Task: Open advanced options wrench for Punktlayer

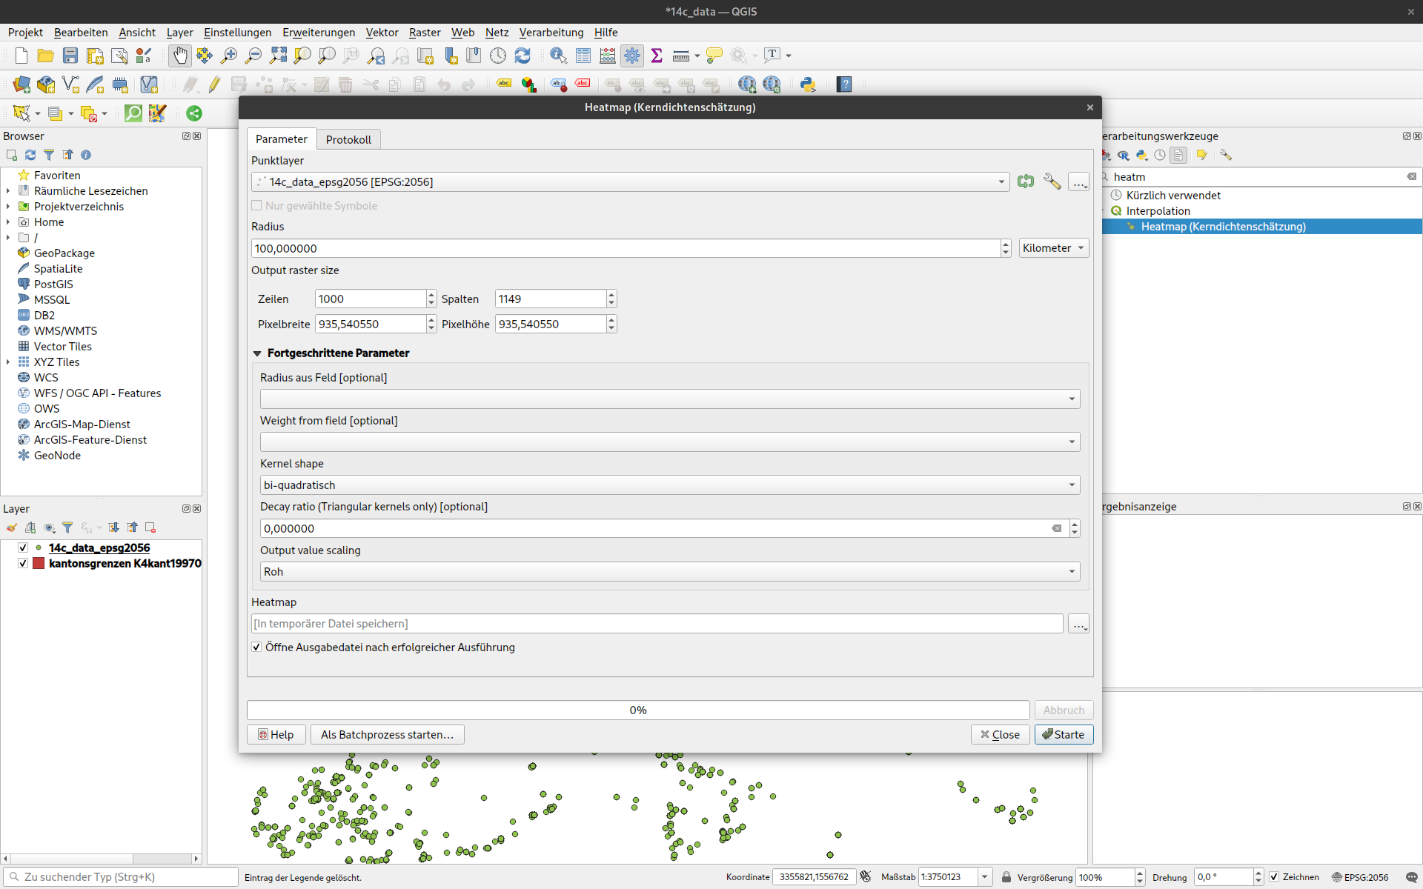Action: click(x=1052, y=182)
